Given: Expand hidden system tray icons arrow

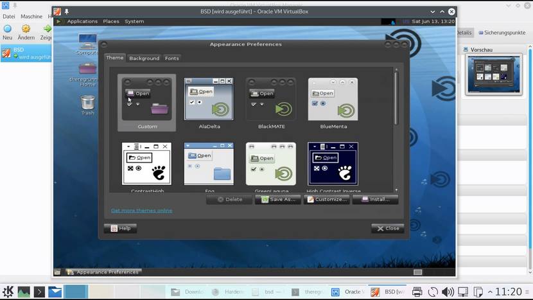Looking at the screenshot, I should click(490, 292).
